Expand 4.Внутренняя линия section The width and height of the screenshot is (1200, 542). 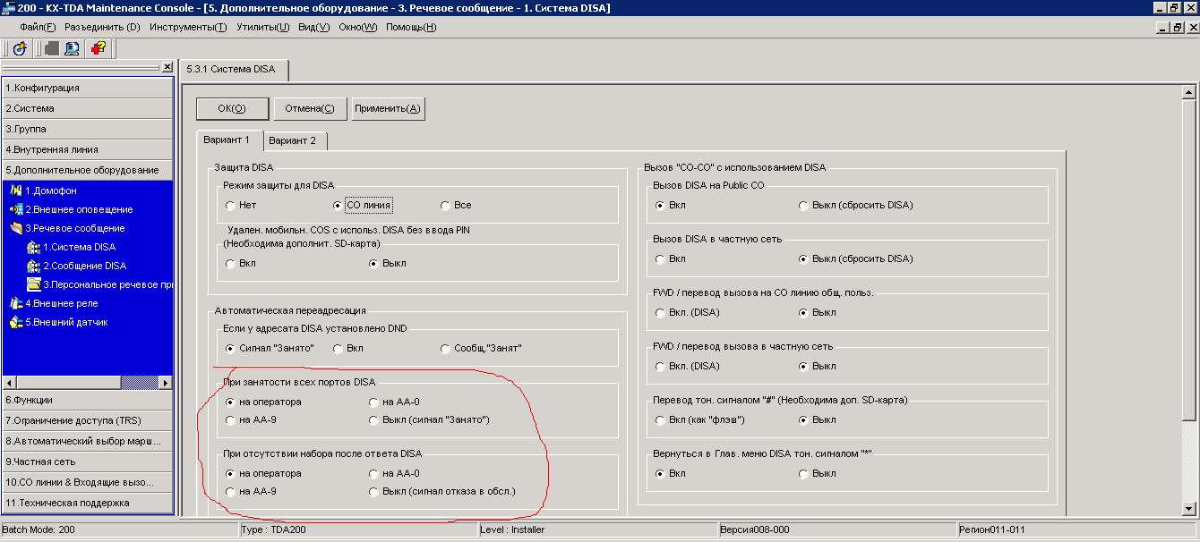tap(87, 149)
